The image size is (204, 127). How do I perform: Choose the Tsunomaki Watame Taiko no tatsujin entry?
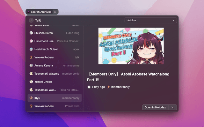tap(55, 90)
